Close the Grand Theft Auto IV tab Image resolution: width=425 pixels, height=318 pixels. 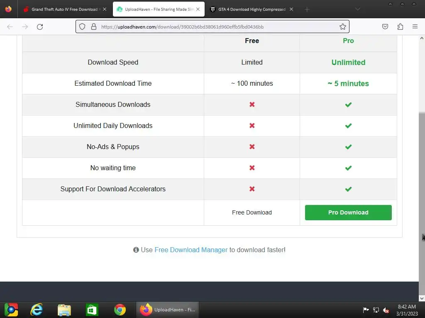(x=105, y=9)
